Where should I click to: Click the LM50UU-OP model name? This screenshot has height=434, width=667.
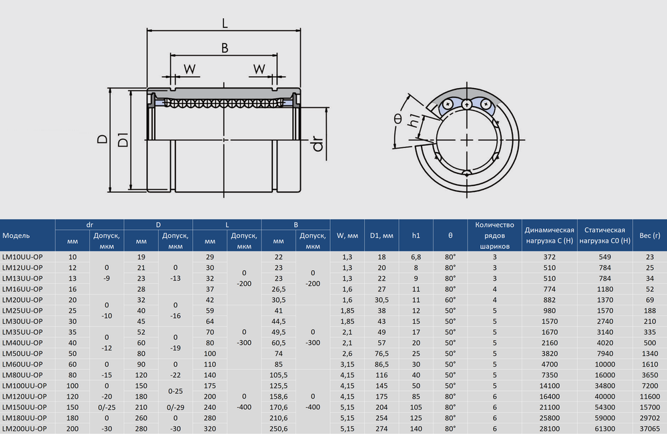pyautogui.click(x=22, y=353)
